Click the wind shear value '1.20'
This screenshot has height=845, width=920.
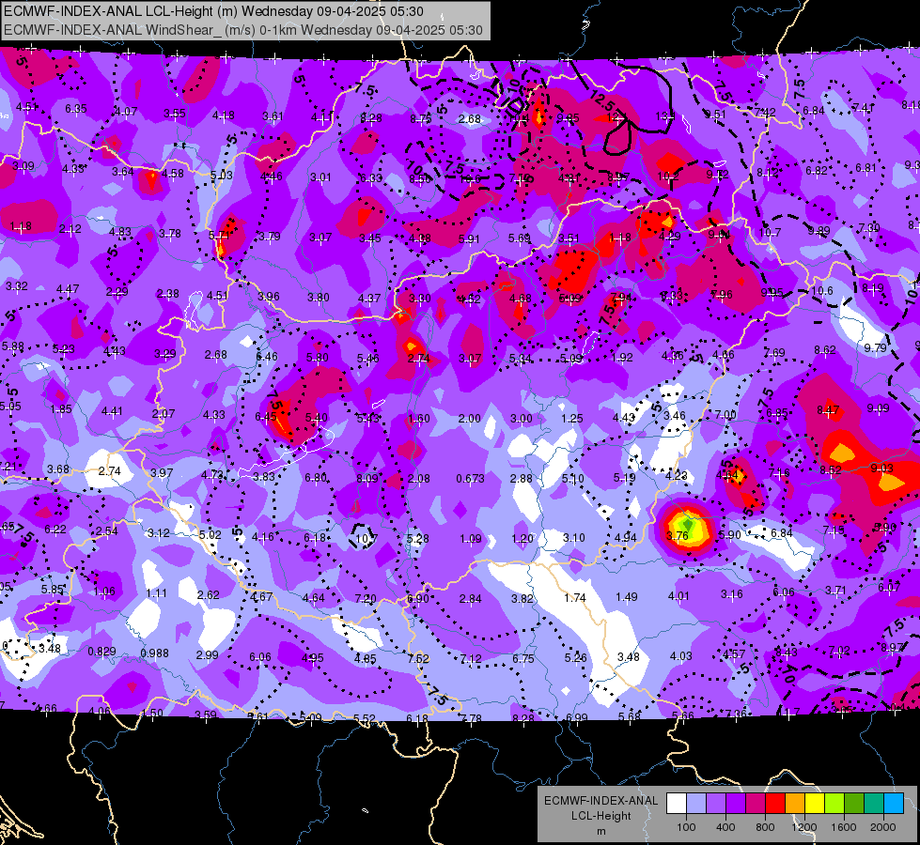tap(522, 538)
